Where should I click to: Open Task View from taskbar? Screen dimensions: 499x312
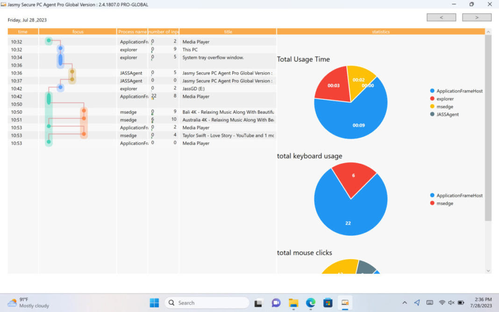click(258, 303)
